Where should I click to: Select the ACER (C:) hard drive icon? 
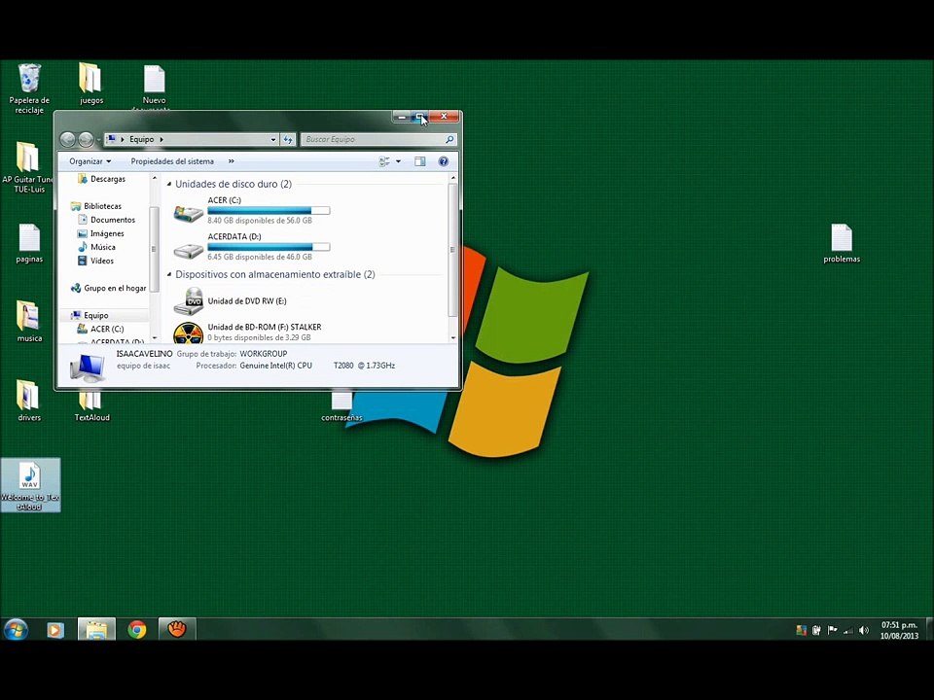[x=188, y=213]
